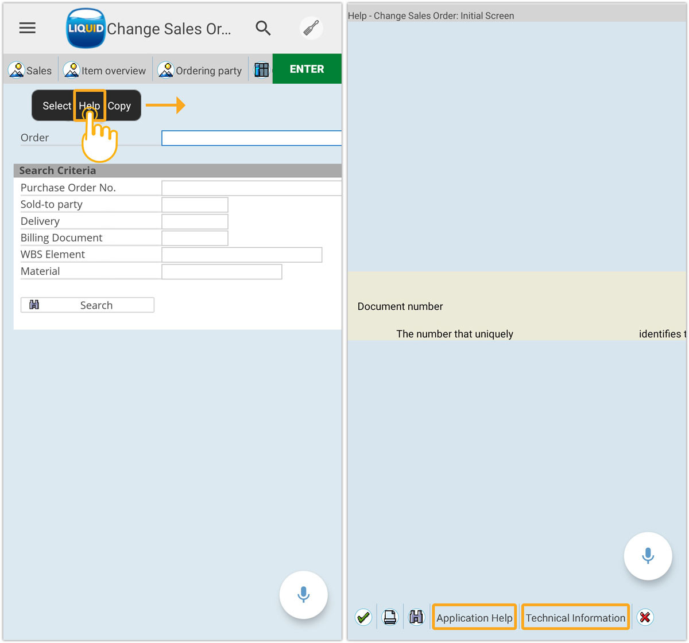The height and width of the screenshot is (643, 689).
Task: Choose Help in the context popup
Action: (89, 106)
